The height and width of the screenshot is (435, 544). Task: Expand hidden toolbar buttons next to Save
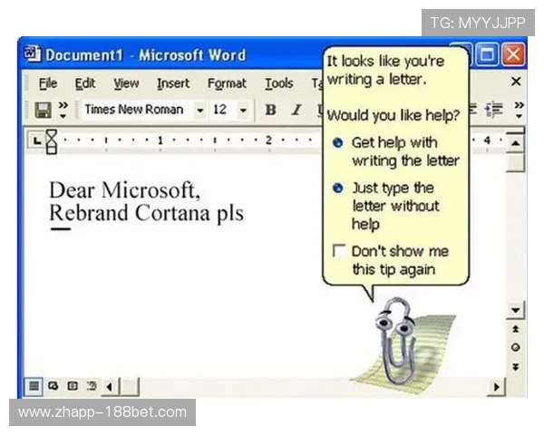click(63, 110)
